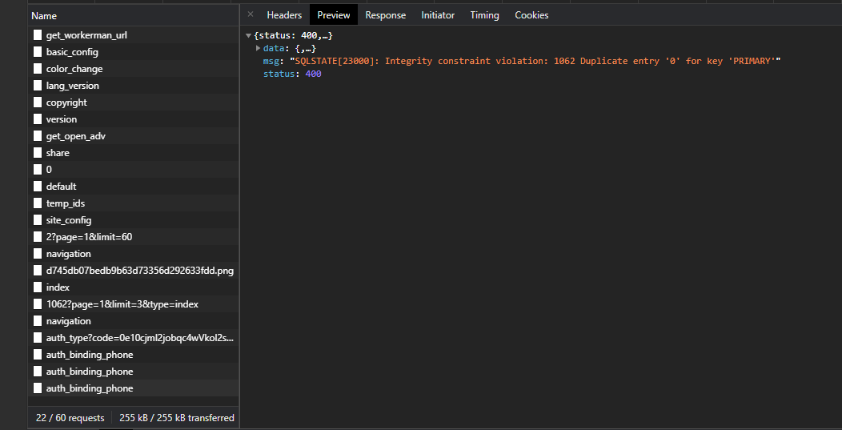Click the 255 kB transferred summary

(177, 418)
